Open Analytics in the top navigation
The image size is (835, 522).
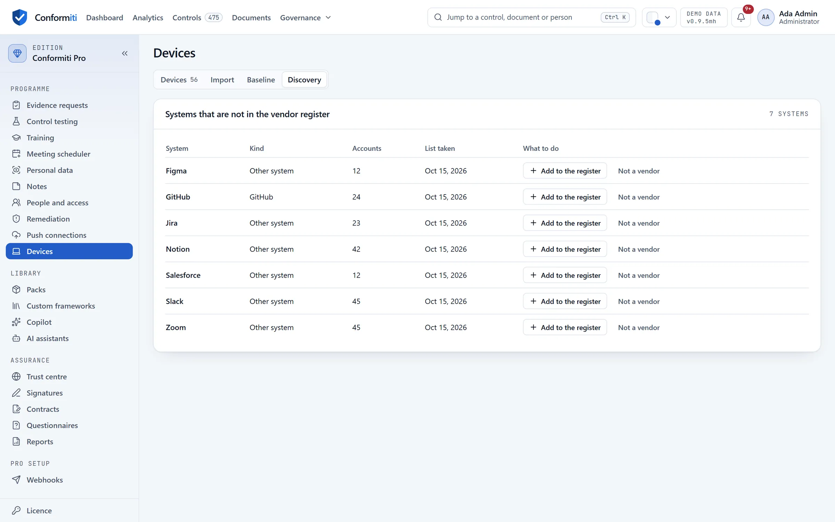[148, 17]
